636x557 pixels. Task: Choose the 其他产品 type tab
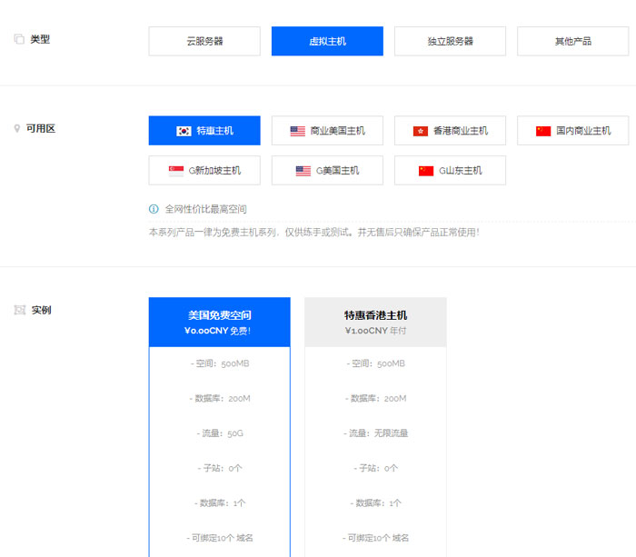572,41
